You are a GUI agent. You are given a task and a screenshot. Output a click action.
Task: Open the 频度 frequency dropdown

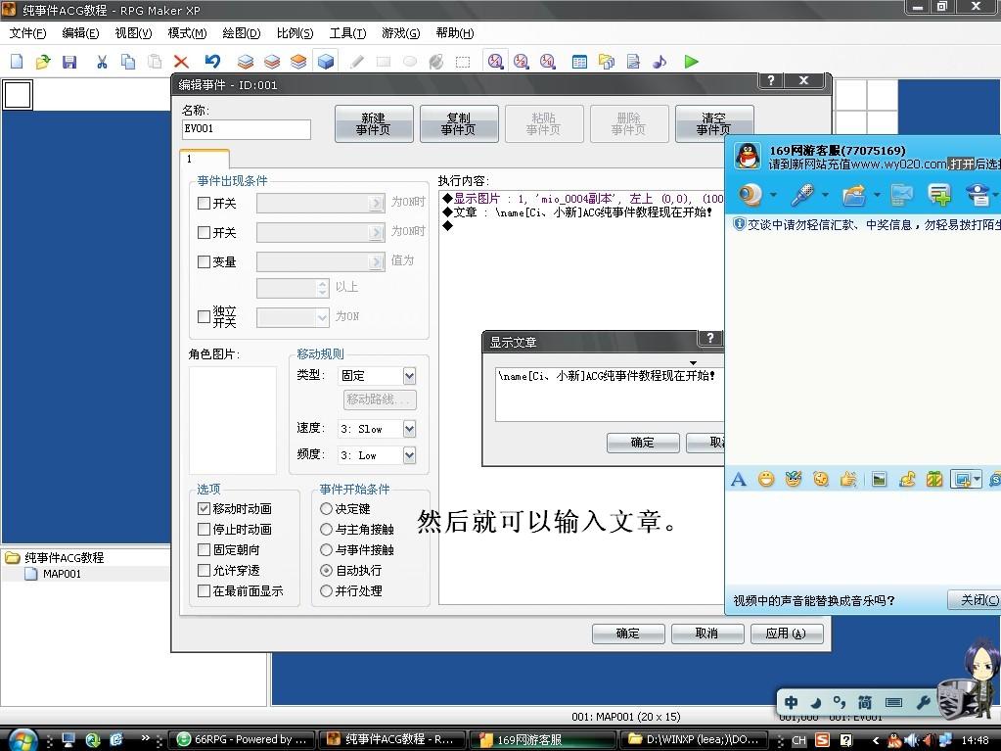pyautogui.click(x=409, y=455)
